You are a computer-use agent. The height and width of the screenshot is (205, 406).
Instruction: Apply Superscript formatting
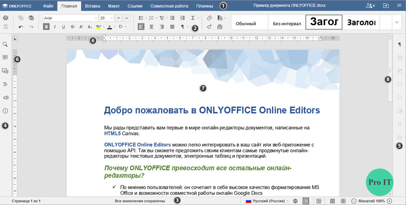point(81,27)
